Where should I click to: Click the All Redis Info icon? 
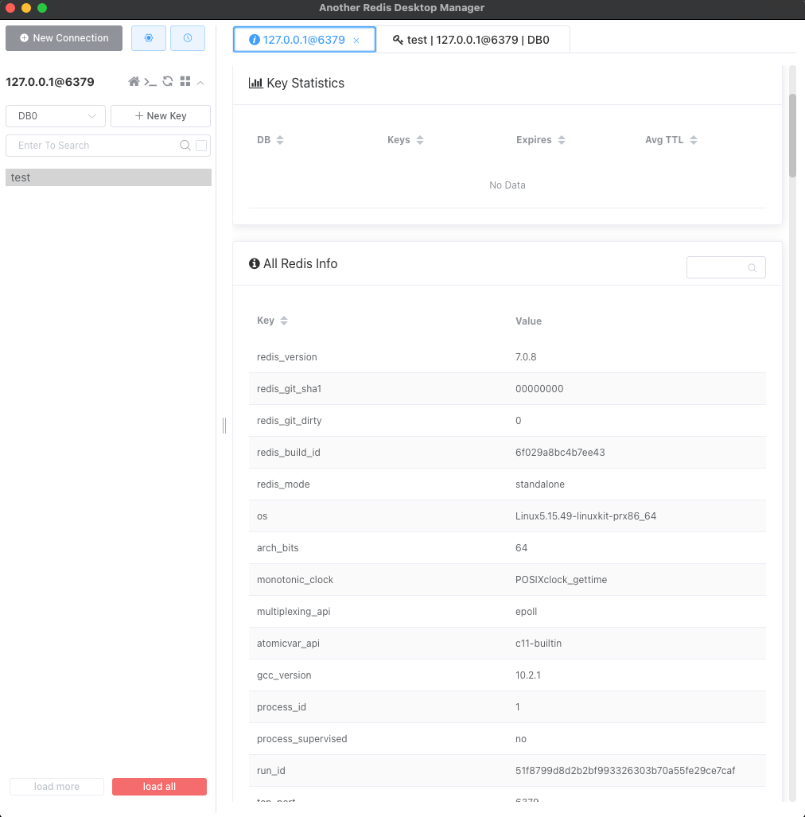click(x=255, y=263)
